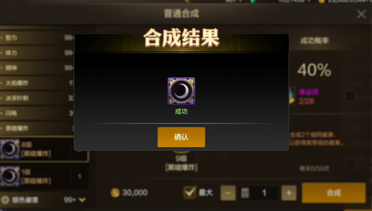Open the 冰冻针刺 category in list

(x=37, y=98)
